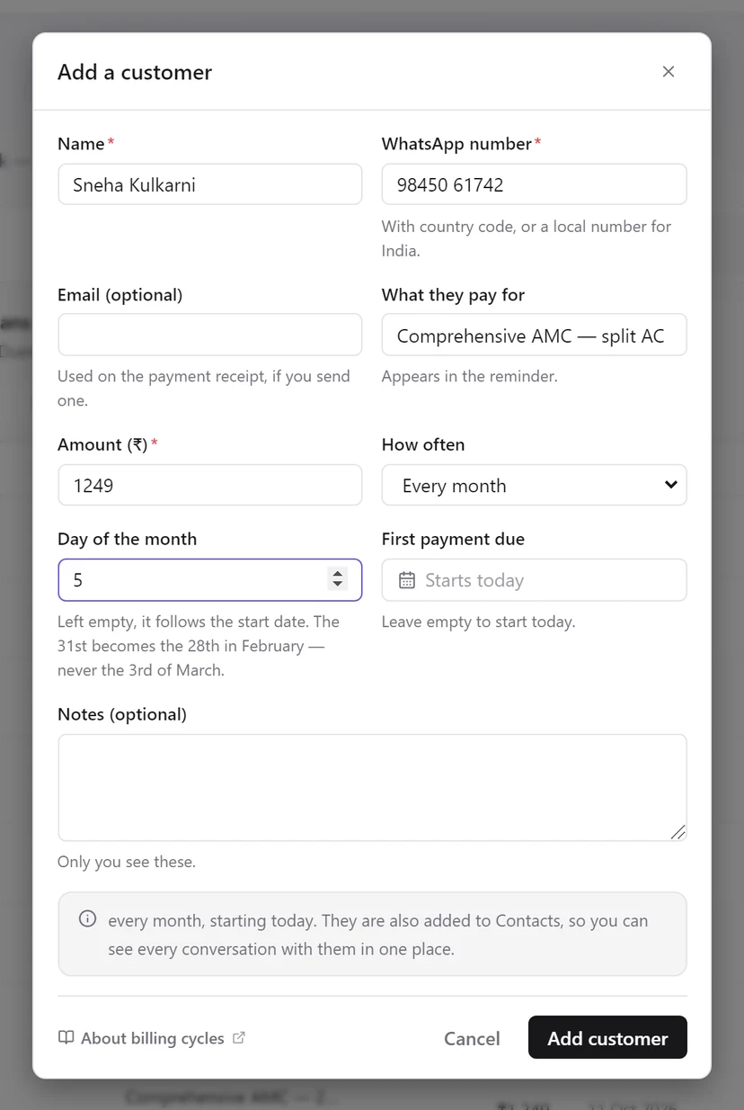Focus the Email (optional) field

click(210, 335)
